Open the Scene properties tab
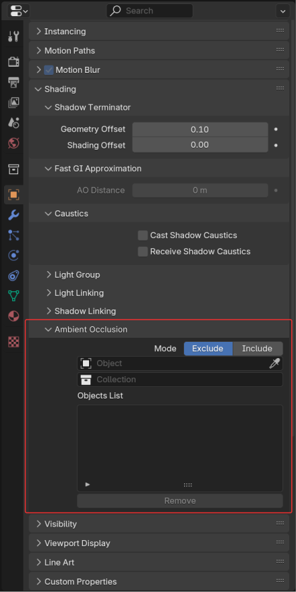 (13, 123)
